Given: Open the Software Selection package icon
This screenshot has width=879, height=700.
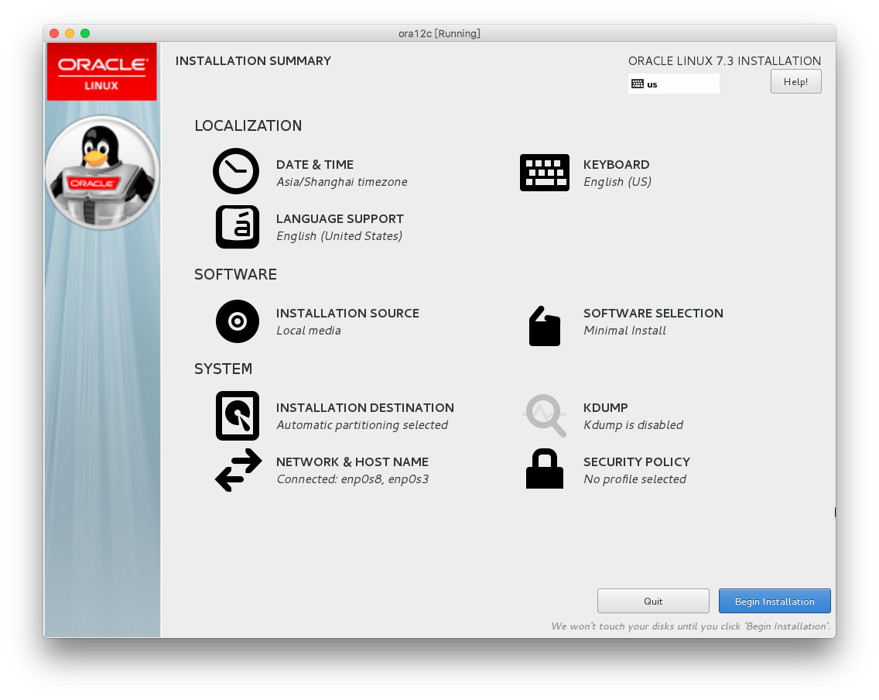Looking at the screenshot, I should (544, 326).
